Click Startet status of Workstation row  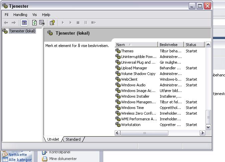[x=191, y=125]
